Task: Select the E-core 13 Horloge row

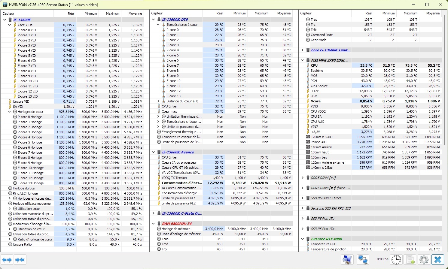Action: point(72,183)
